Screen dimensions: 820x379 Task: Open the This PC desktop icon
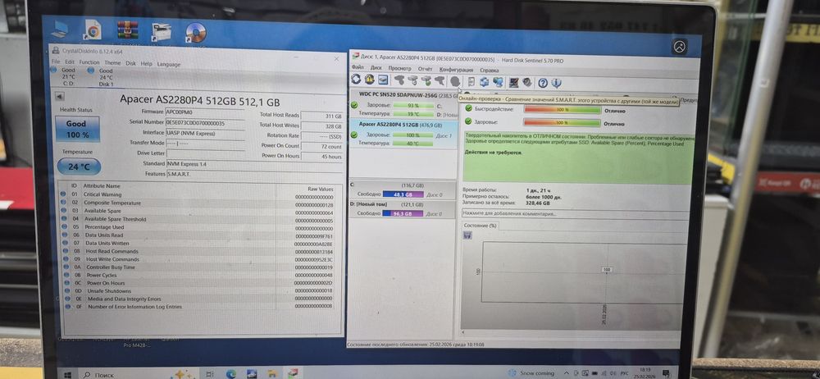tap(58, 29)
